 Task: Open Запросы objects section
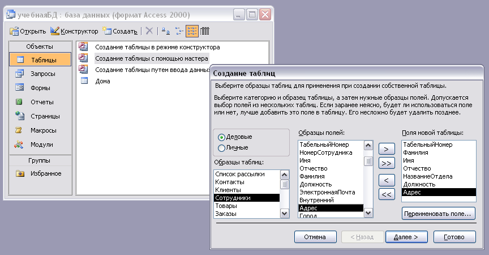(40, 74)
